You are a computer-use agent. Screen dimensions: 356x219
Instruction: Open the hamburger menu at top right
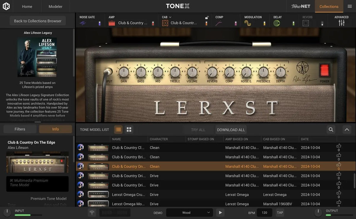click(x=349, y=6)
